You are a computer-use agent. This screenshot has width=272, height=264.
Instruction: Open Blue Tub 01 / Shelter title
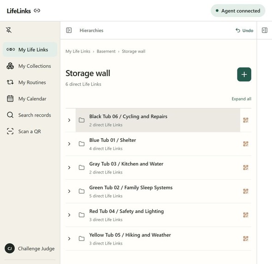(112, 140)
